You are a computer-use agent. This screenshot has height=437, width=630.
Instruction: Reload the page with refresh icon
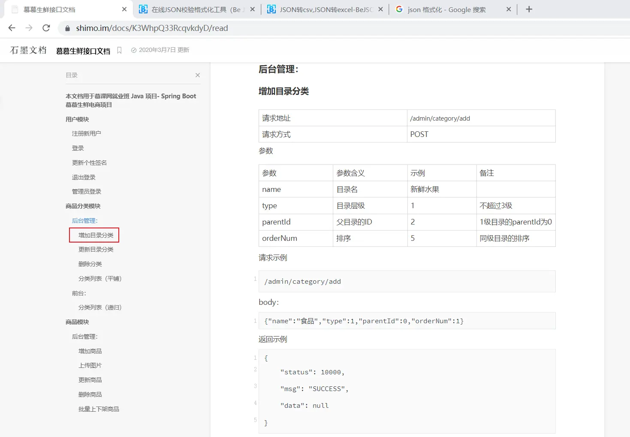point(46,28)
